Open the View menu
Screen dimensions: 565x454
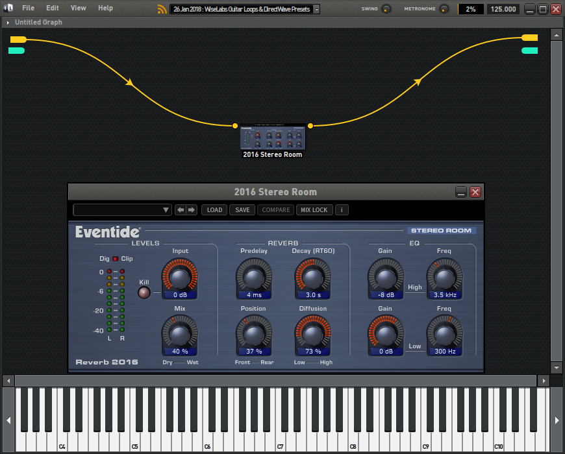click(x=78, y=8)
